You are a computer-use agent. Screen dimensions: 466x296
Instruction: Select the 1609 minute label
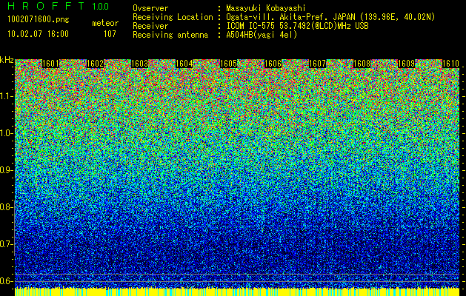coord(406,64)
